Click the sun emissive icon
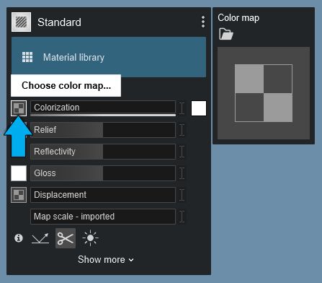This screenshot has width=322, height=283. pos(90,238)
